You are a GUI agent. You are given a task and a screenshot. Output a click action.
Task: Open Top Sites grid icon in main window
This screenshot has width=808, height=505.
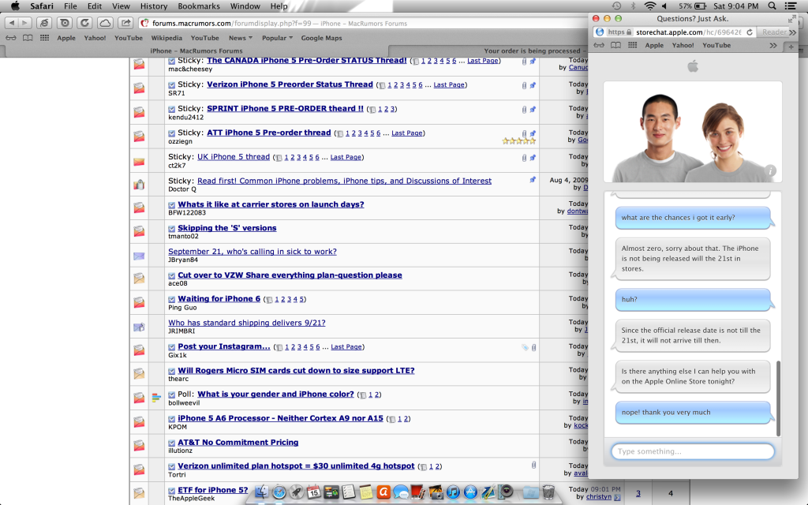point(45,38)
